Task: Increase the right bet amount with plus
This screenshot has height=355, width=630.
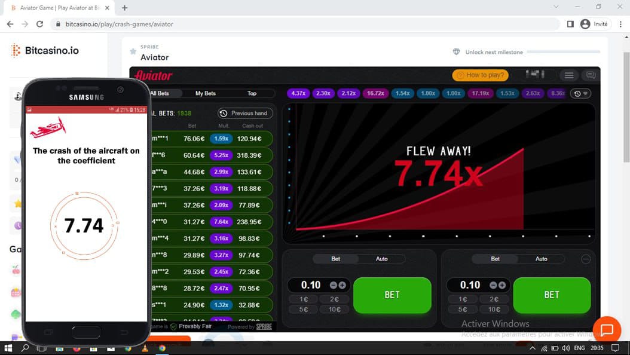Action: pos(502,285)
